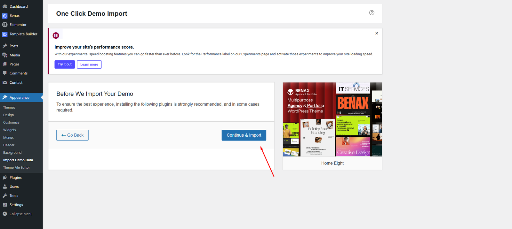The height and width of the screenshot is (229, 512).
Task: Click the Learn more button
Action: point(89,65)
